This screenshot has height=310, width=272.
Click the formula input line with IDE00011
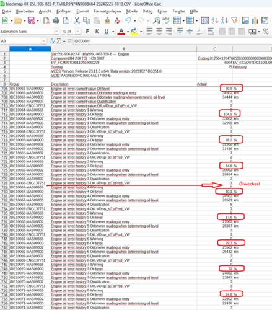point(172,41)
